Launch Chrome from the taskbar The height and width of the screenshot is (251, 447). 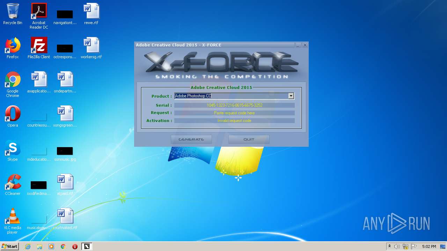tap(63, 246)
